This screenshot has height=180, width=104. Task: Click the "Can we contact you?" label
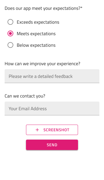click(25, 96)
